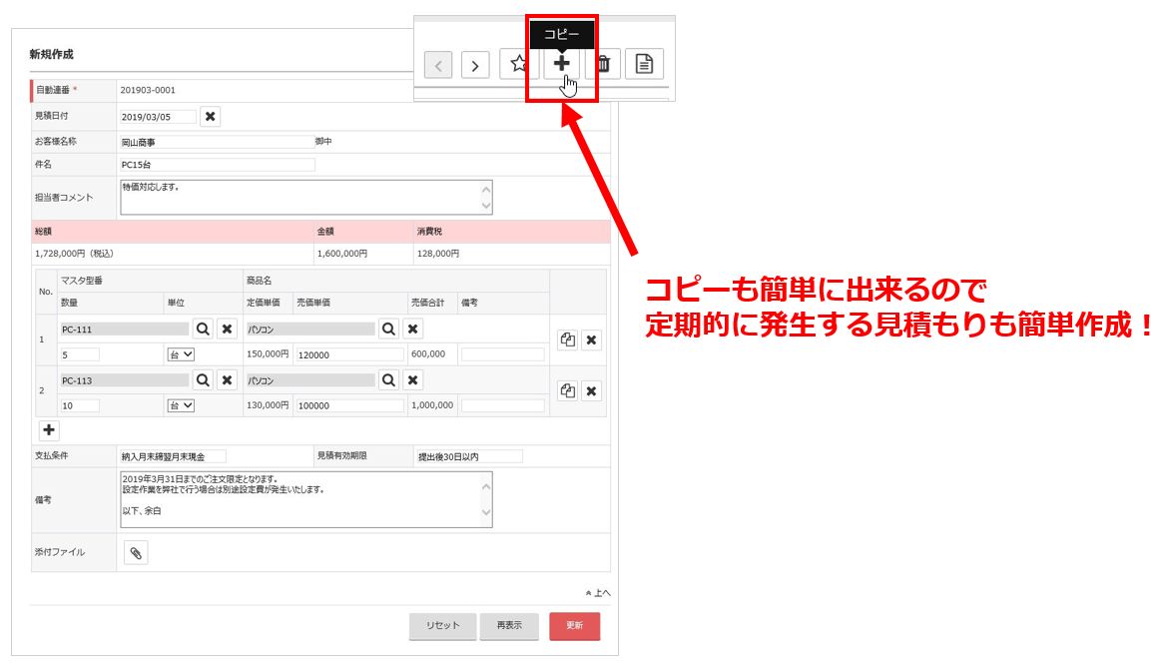Delete line item row 2

[x=592, y=391]
